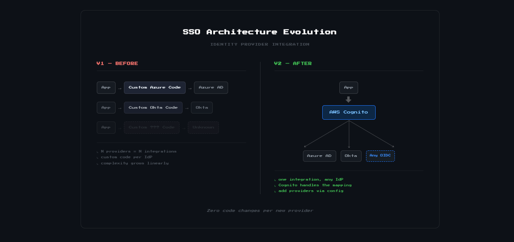Click the dashed Any OIDC box
Image resolution: width=514 pixels, height=242 pixels.
(x=380, y=156)
